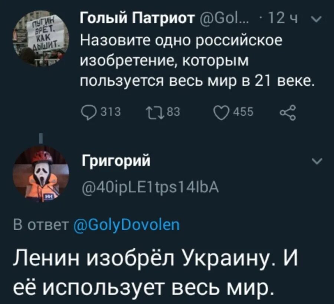Share the tweet with the share icon

(288, 113)
